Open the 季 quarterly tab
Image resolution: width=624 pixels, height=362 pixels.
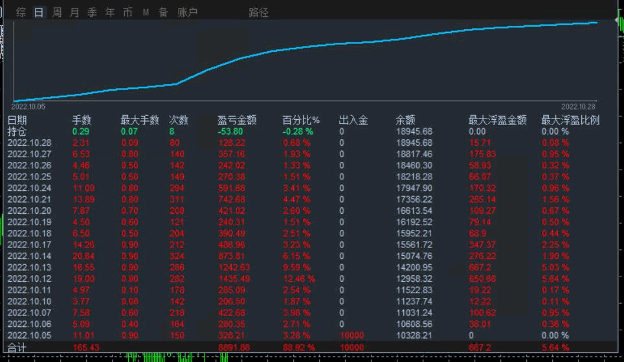pyautogui.click(x=92, y=12)
